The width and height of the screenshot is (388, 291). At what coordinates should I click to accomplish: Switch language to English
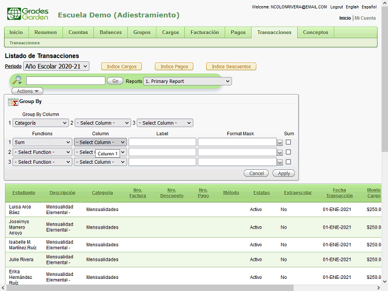click(352, 7)
